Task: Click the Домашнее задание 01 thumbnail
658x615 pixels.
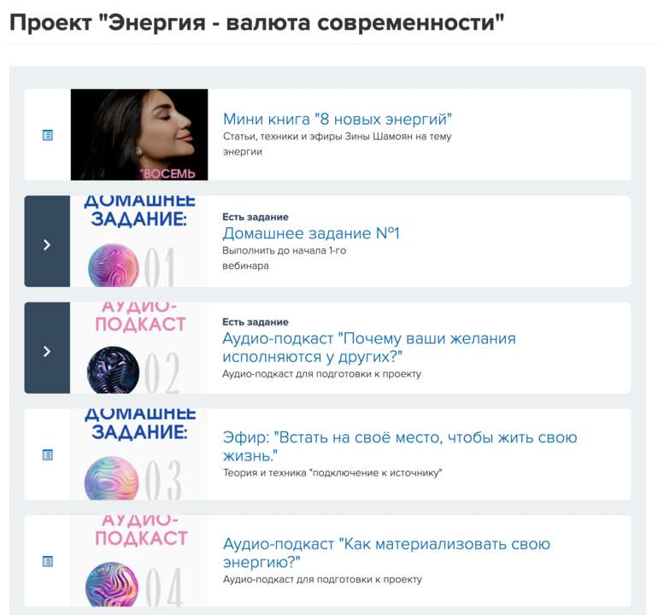Action: pyautogui.click(x=139, y=241)
